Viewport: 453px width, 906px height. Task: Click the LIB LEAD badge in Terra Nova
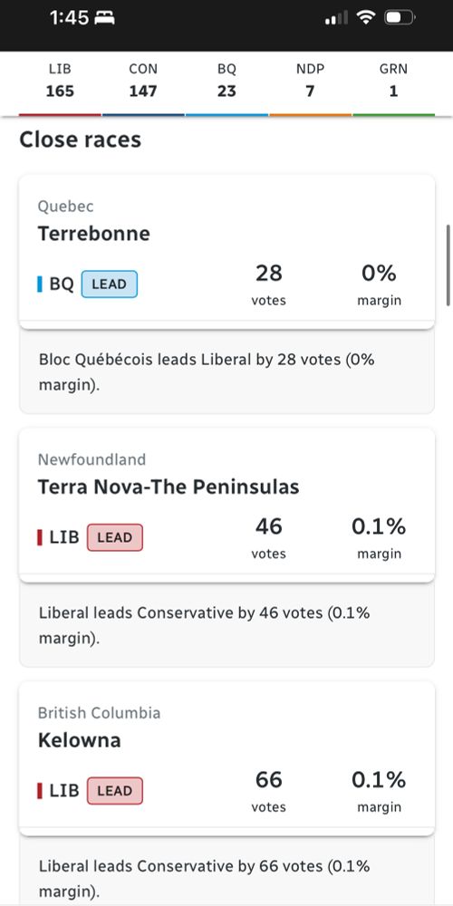click(114, 537)
